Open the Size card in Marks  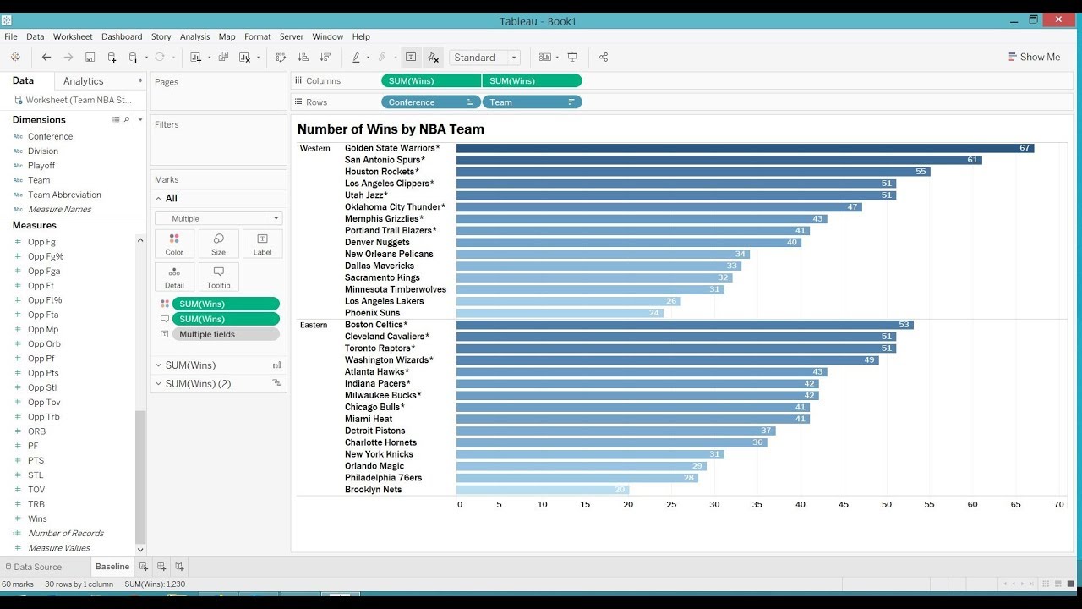coord(218,244)
